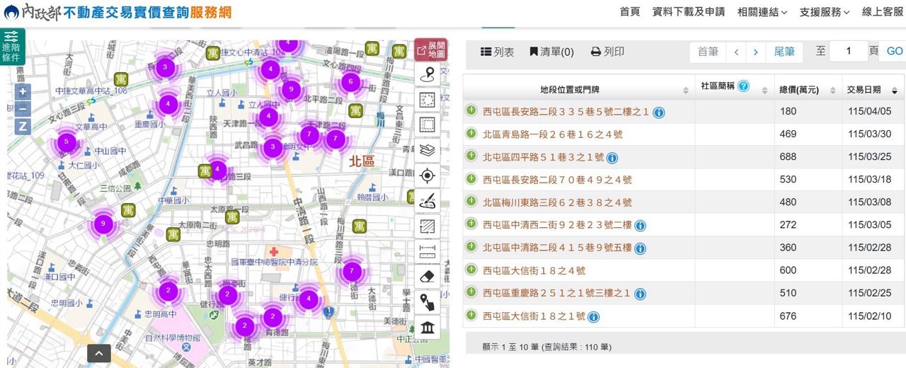Click the map zoom-in plus button
The height and width of the screenshot is (368, 906).
pos(23,91)
